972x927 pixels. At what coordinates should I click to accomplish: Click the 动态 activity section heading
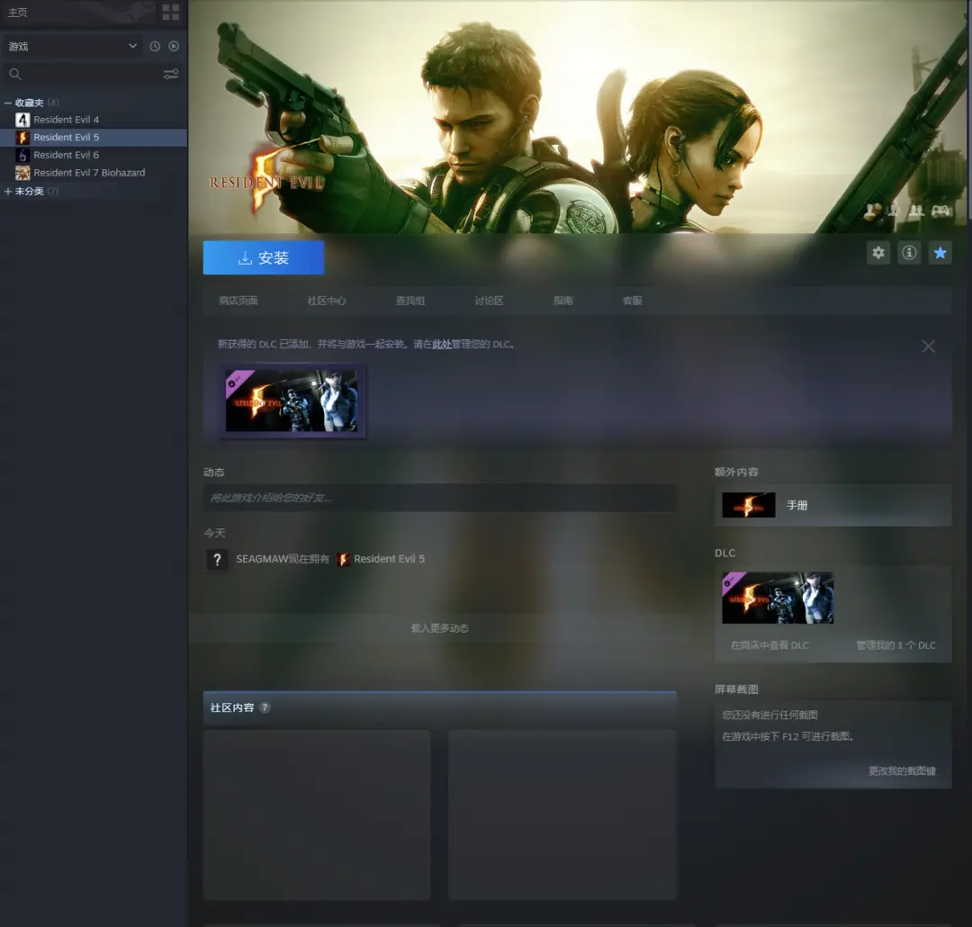(x=214, y=472)
